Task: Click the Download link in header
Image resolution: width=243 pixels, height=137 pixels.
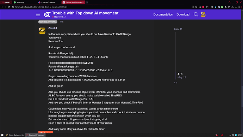Action: click(x=183, y=14)
